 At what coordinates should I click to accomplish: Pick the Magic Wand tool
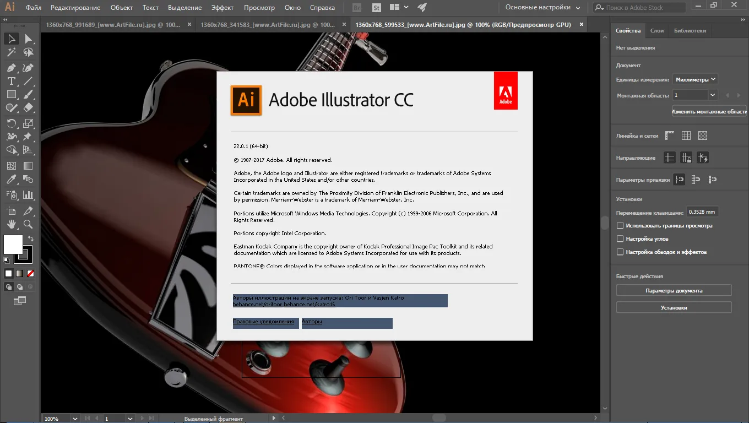[11, 53]
